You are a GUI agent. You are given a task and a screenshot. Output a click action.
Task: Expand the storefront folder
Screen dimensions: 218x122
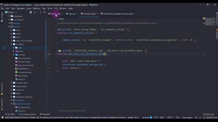[11, 100]
